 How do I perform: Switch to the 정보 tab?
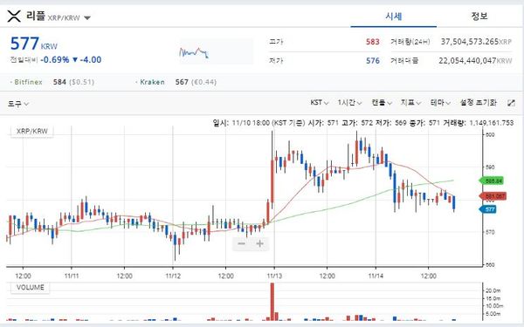click(x=479, y=16)
